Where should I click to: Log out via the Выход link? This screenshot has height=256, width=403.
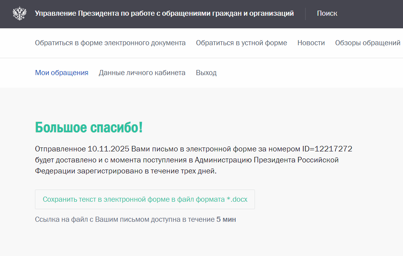(206, 73)
